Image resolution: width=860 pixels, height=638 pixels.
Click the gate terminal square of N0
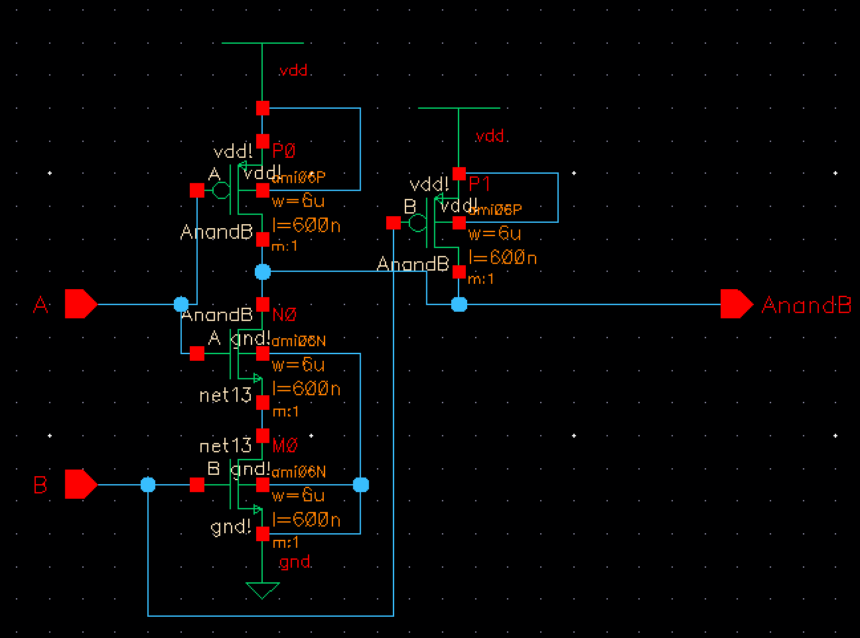point(196,353)
